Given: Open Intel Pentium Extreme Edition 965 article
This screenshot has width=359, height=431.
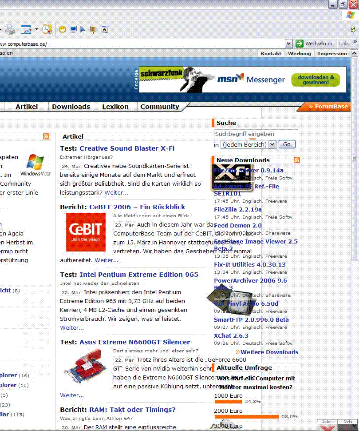Looking at the screenshot, I should point(139,275).
